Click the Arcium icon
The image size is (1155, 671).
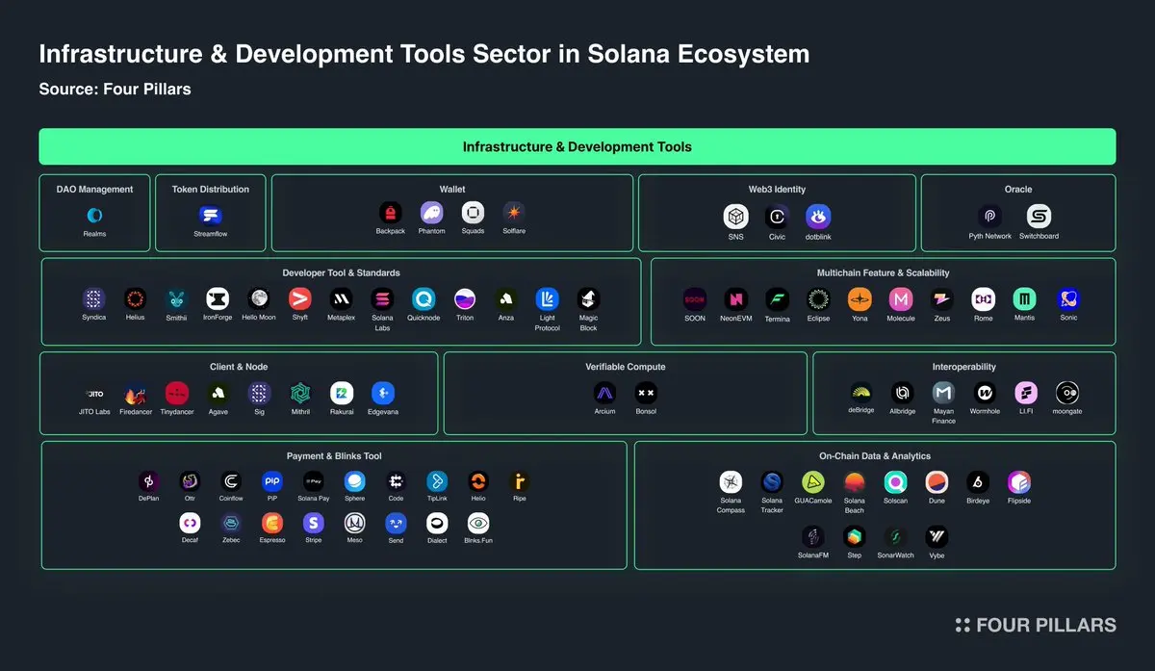coord(605,393)
